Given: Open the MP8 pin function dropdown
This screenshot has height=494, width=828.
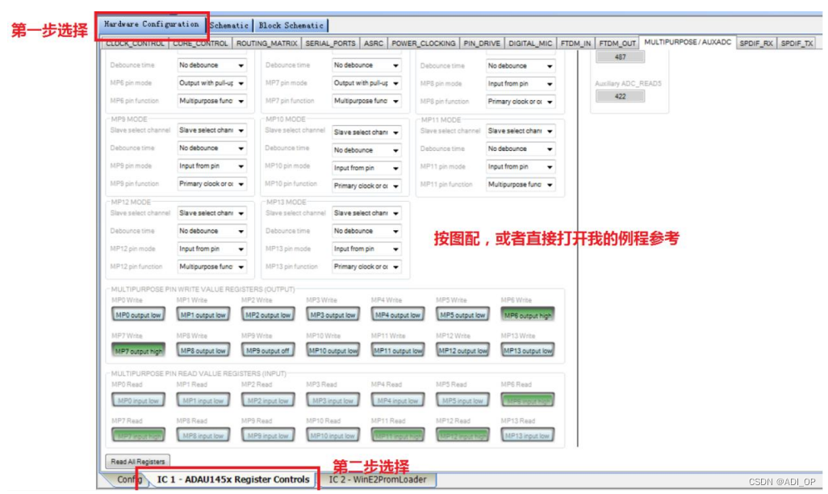Looking at the screenshot, I should click(521, 102).
